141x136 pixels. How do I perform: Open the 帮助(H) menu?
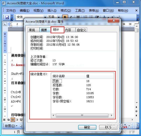point(123,11)
